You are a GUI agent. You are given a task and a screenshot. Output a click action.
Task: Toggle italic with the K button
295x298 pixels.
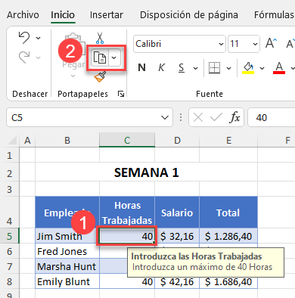[161, 67]
